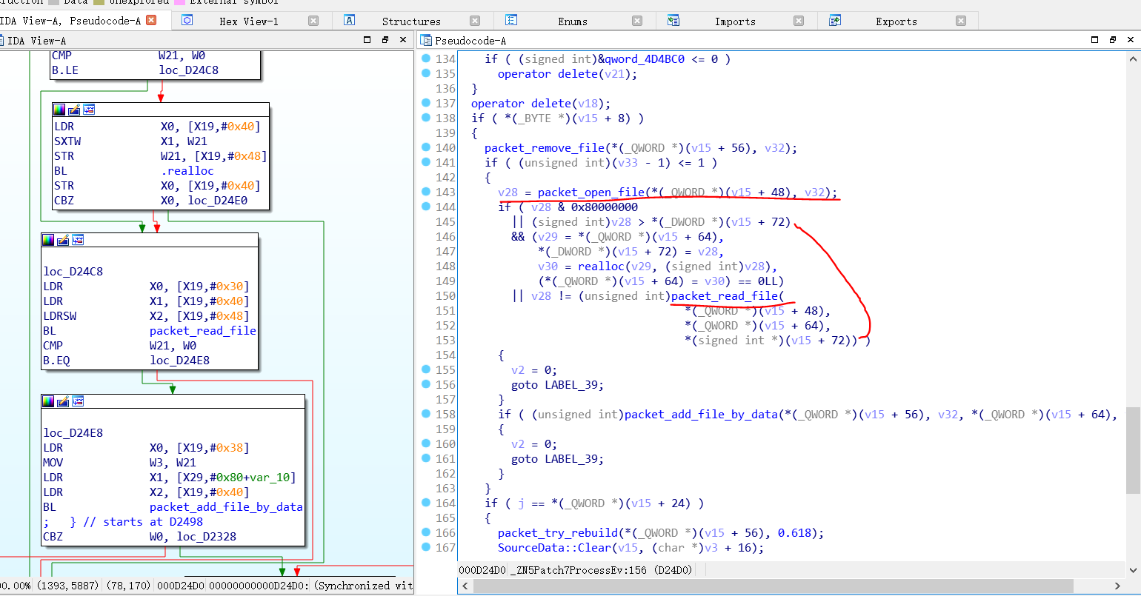The width and height of the screenshot is (1141, 596).
Task: Toggle breakpoint dot on line 164
Action: point(426,502)
